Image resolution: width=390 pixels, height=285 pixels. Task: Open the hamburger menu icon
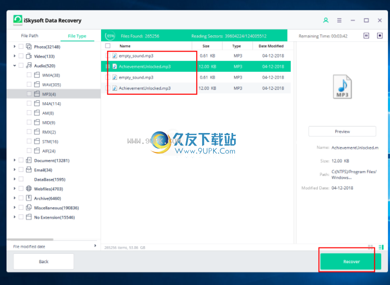tap(339, 20)
